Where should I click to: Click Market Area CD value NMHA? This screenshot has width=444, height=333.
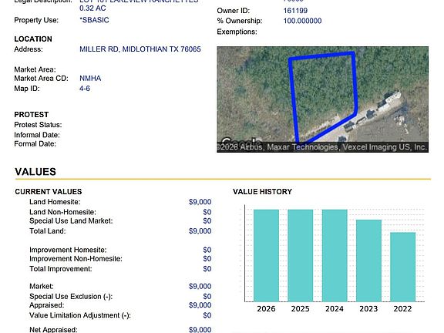coord(90,78)
